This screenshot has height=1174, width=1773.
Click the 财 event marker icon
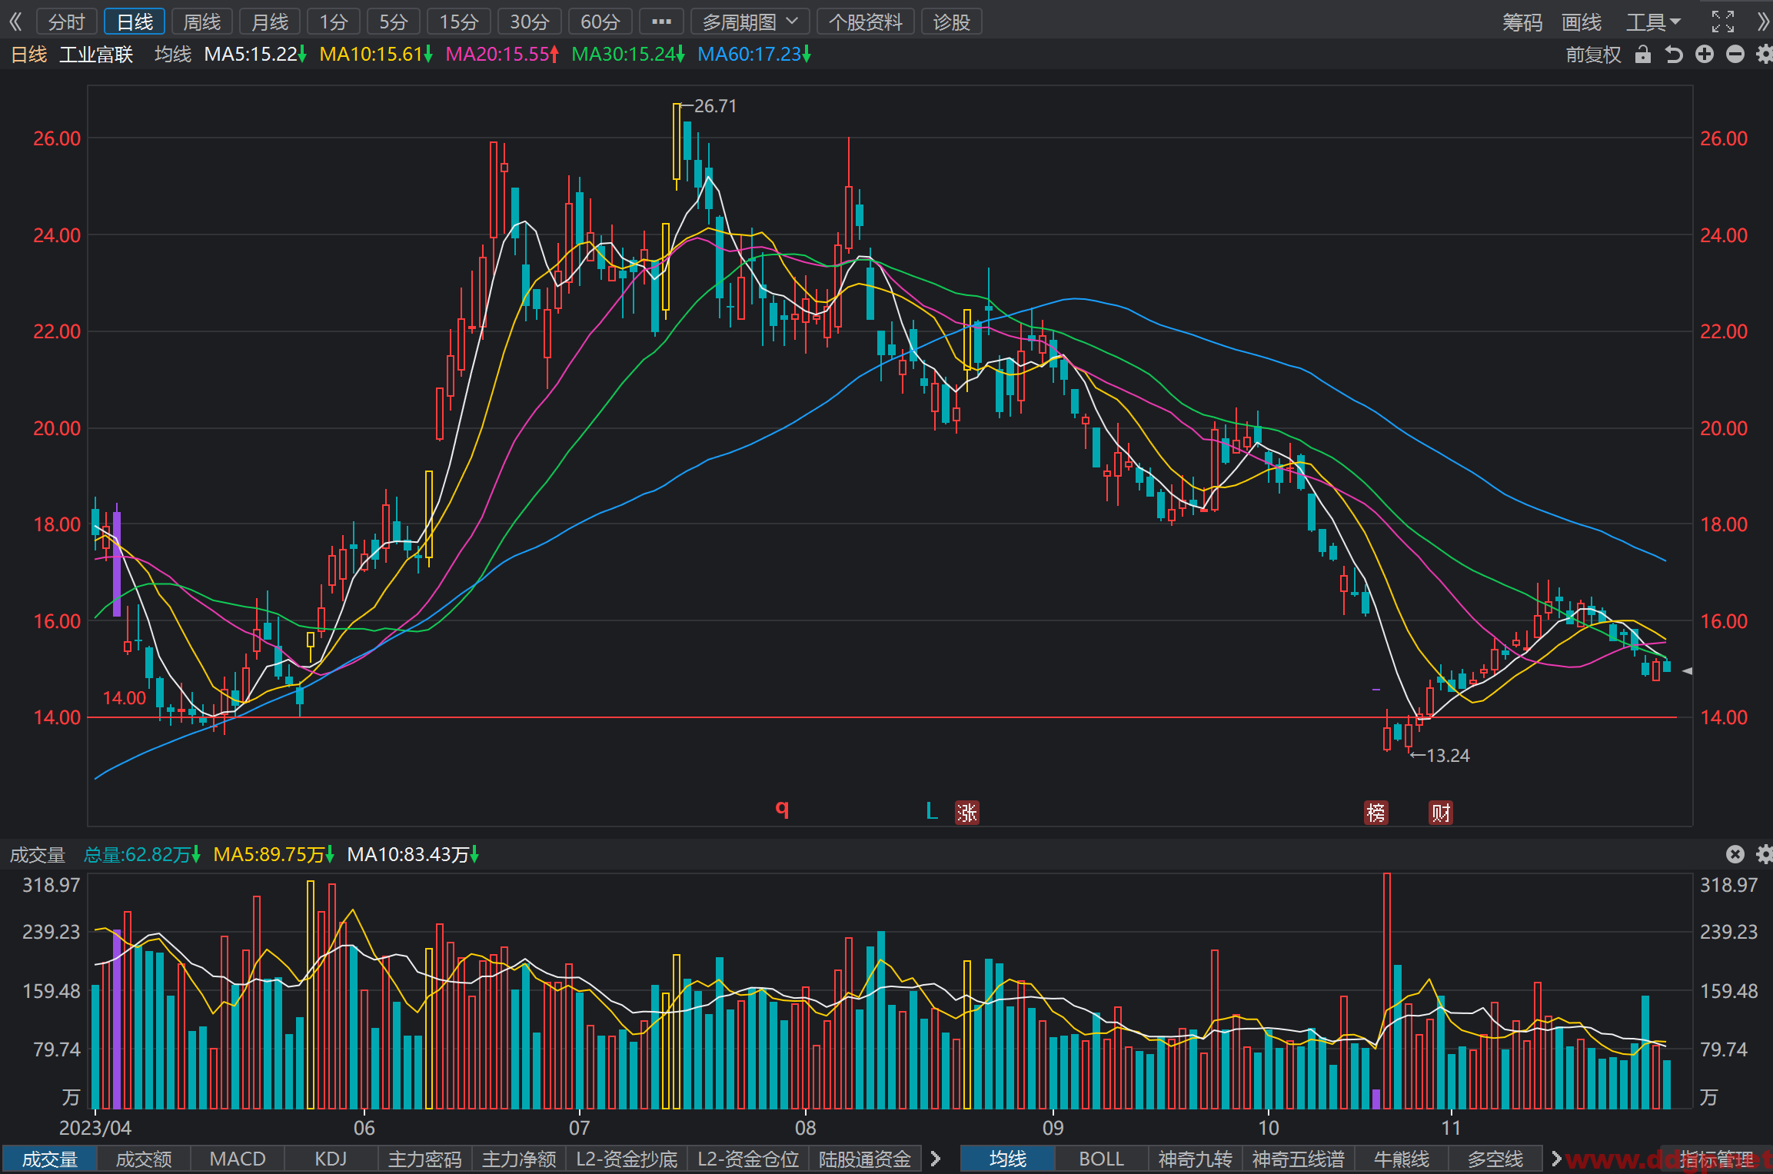[x=1441, y=813]
